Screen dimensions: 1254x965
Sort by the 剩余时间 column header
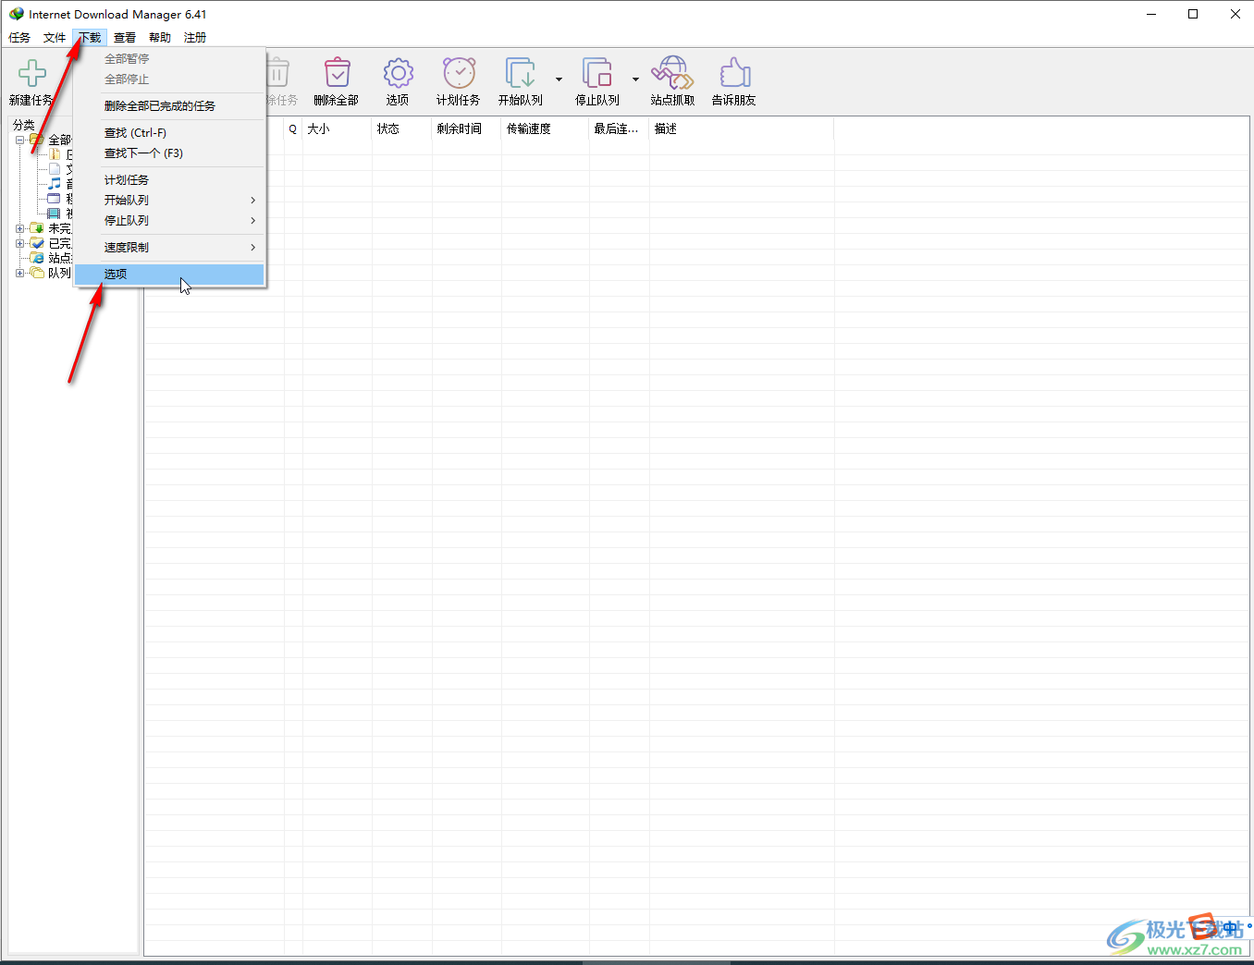467,129
